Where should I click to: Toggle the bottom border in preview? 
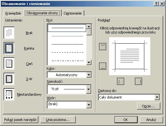[x=102, y=66]
